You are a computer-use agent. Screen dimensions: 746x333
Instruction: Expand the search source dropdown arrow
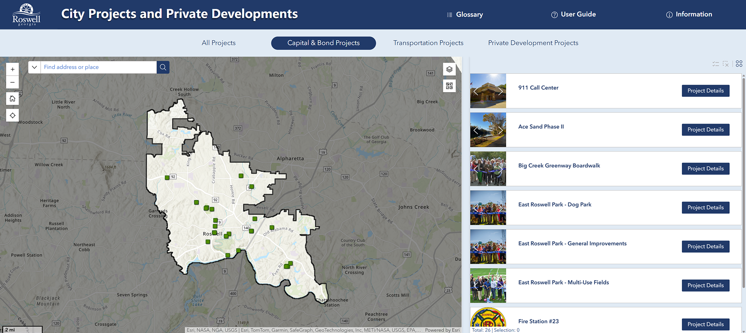tap(35, 67)
